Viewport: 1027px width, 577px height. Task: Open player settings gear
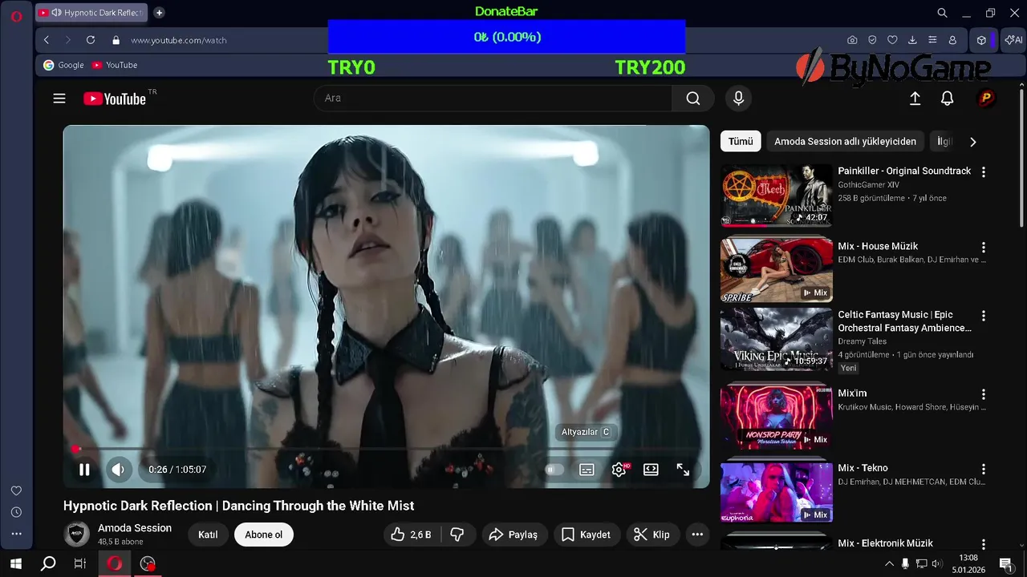click(619, 470)
